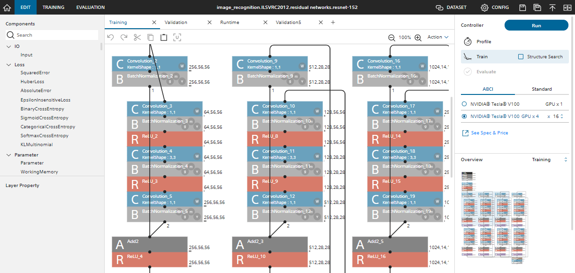Open the See Spec & Price link

pyautogui.click(x=489, y=133)
